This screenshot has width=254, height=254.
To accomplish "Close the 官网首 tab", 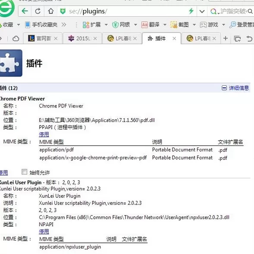I will pyautogui.click(x=56, y=39).
